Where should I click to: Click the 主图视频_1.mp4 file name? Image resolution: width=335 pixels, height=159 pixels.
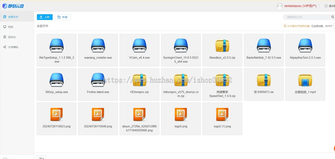click(305, 92)
